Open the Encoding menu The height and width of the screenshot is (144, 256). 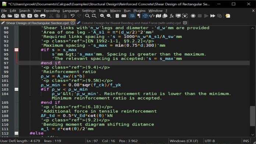click(52, 11)
